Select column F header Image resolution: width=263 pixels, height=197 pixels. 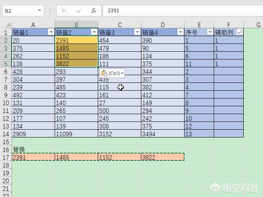[228, 25]
